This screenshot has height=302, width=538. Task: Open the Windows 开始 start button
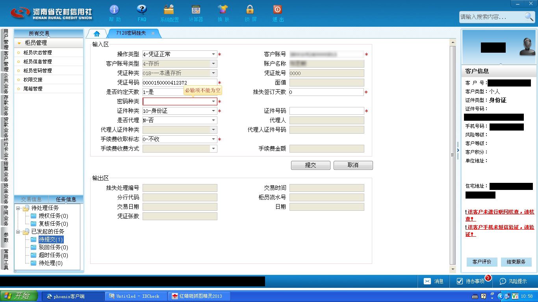19,296
